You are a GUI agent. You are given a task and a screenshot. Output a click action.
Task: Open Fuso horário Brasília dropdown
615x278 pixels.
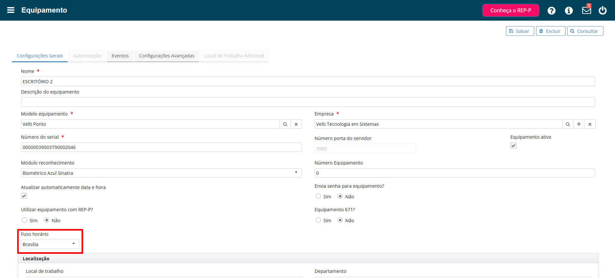pos(50,244)
